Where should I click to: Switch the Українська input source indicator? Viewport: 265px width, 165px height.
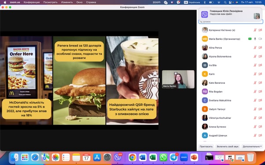pos(192,2)
